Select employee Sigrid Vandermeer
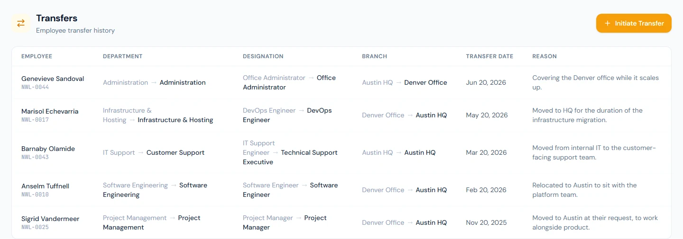The height and width of the screenshot is (239, 683). point(50,219)
